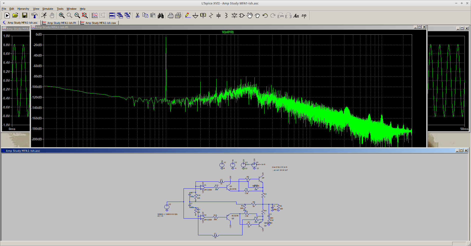This screenshot has height=246, width=471.
Task: Minimize the schematic sub-window
Action: [x=457, y=151]
